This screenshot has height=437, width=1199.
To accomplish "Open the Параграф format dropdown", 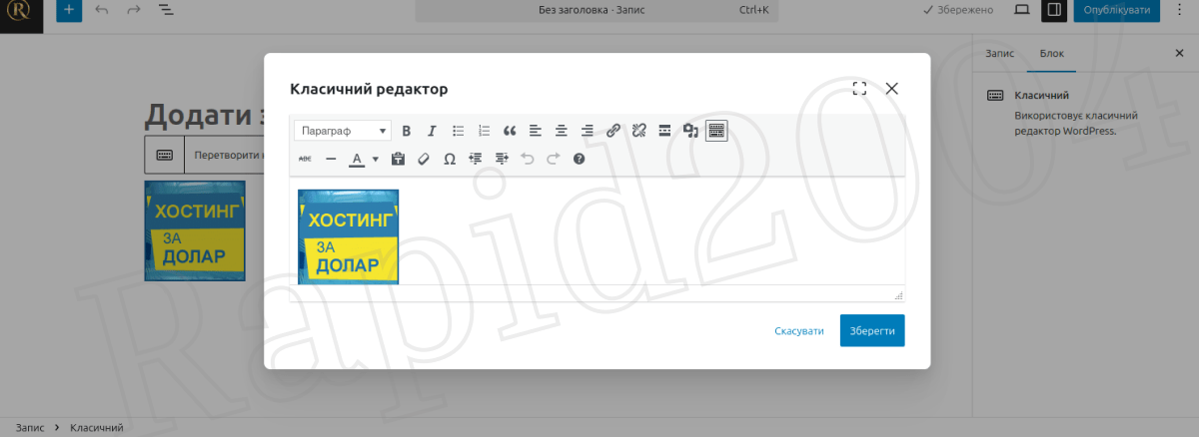I will coord(342,131).
